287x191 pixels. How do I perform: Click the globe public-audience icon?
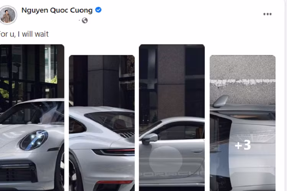point(85,21)
